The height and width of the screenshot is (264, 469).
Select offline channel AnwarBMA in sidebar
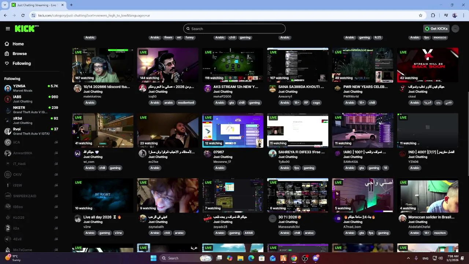coord(31,153)
